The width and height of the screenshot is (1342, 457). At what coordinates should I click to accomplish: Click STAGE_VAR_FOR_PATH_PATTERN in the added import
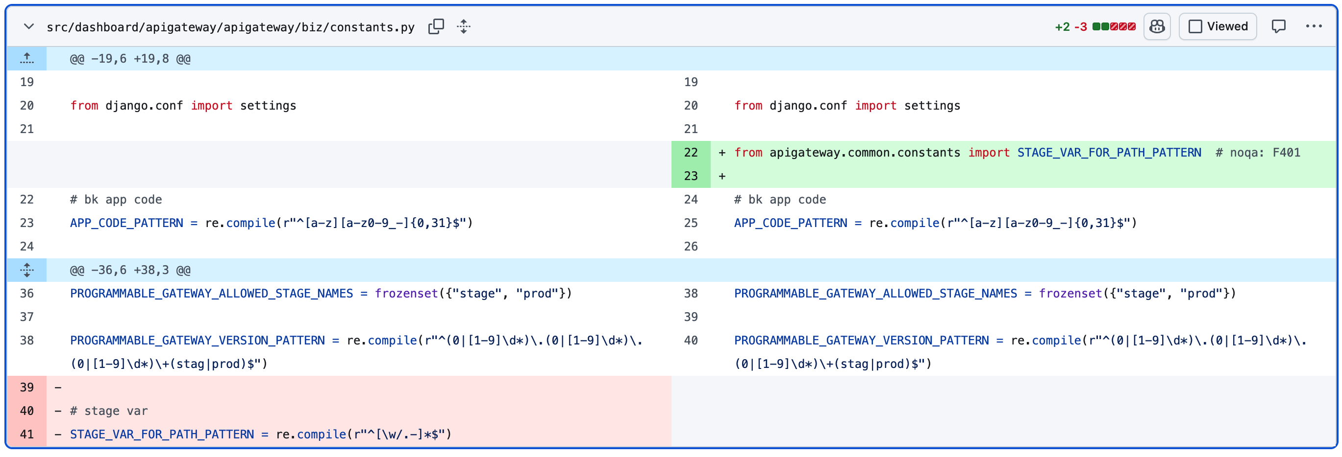coord(1109,152)
